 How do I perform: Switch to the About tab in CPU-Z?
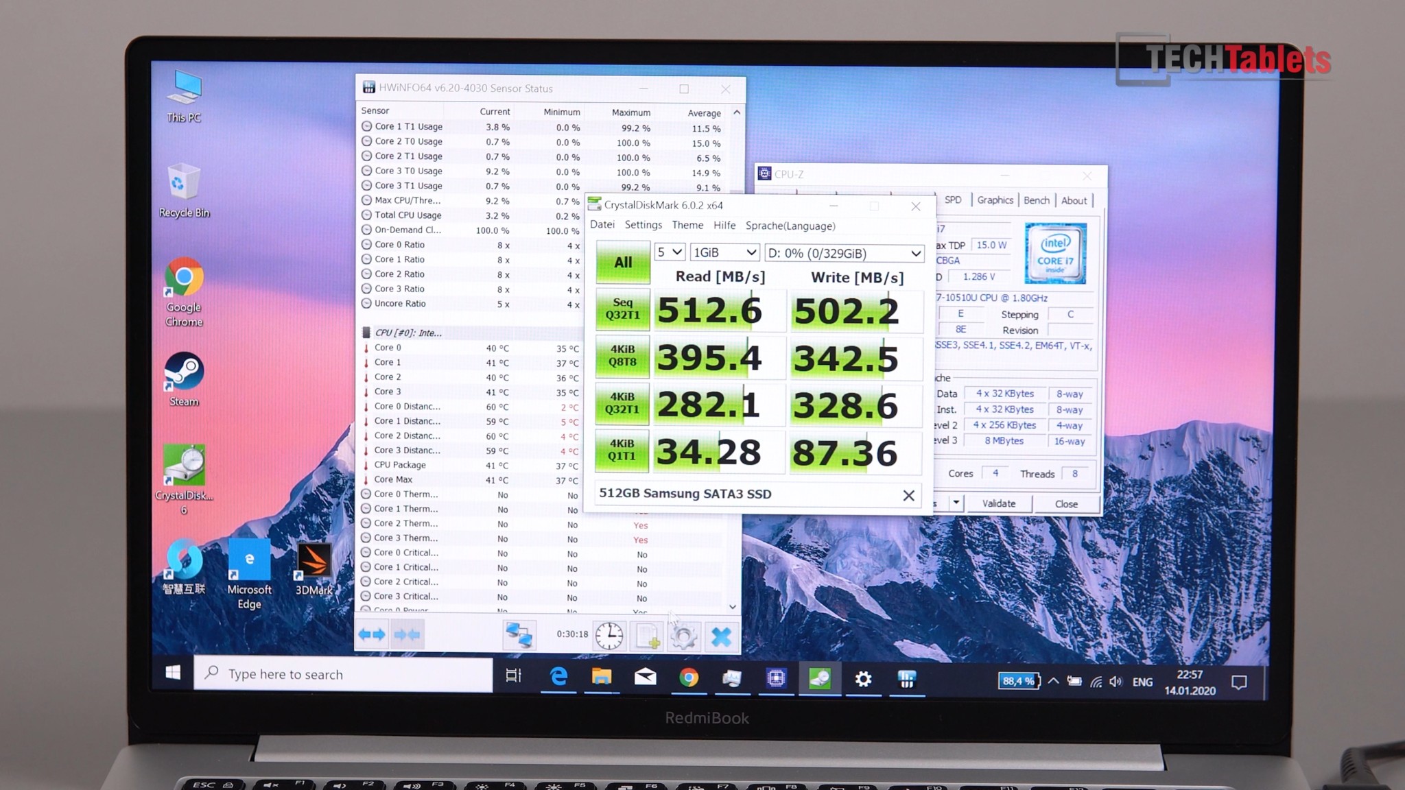point(1074,200)
